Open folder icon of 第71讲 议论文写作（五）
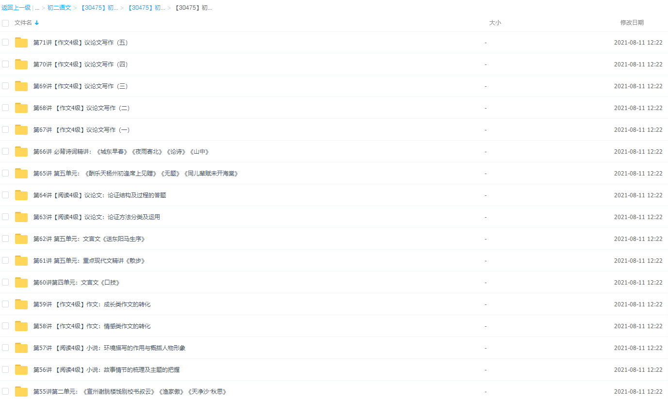This screenshot has width=668, height=399. pyautogui.click(x=21, y=42)
